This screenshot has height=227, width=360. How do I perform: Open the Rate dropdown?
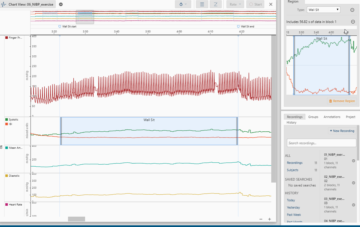coord(235,4)
